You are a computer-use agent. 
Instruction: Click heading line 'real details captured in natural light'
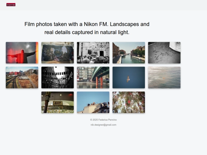click(x=87, y=32)
